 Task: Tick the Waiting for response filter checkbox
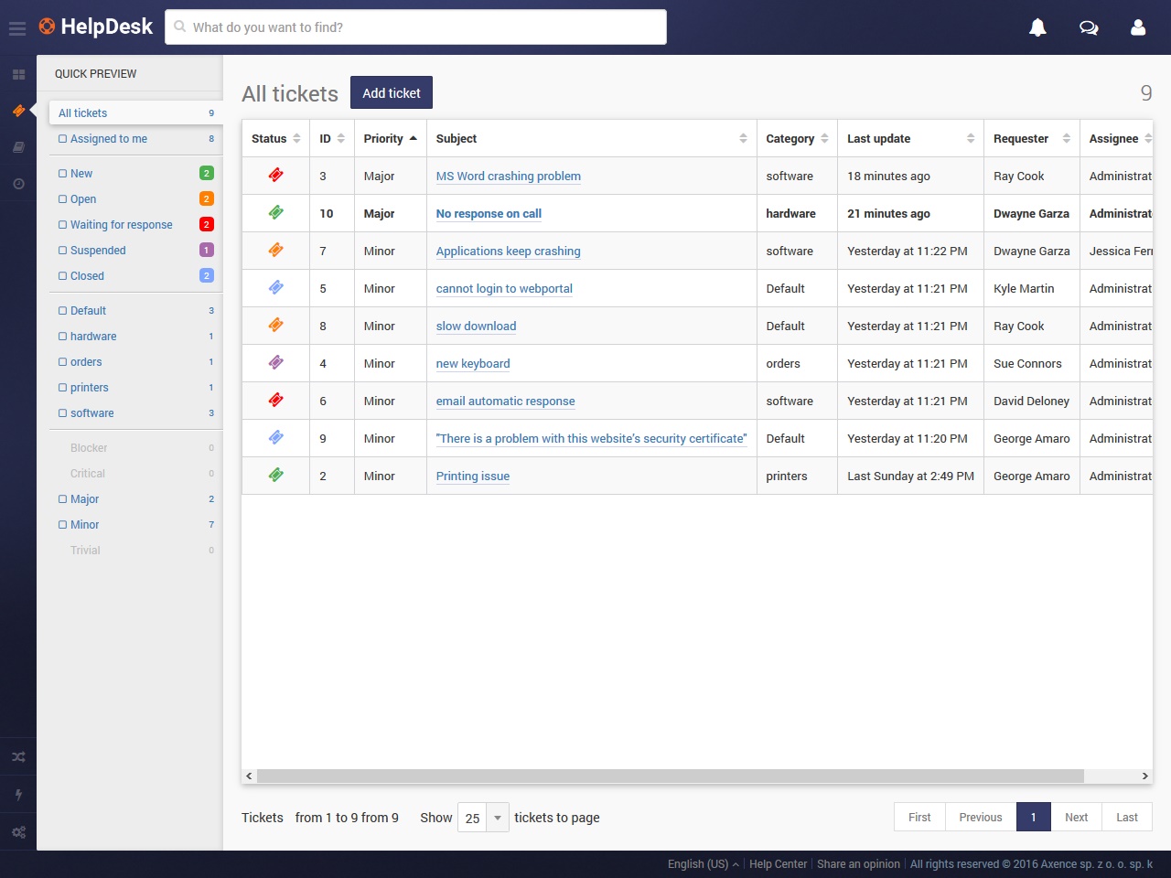coord(62,225)
